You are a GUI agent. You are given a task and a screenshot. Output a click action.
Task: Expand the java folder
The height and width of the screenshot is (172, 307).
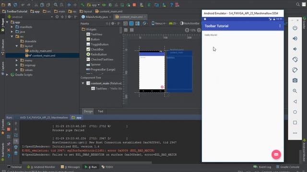[x=12, y=32]
